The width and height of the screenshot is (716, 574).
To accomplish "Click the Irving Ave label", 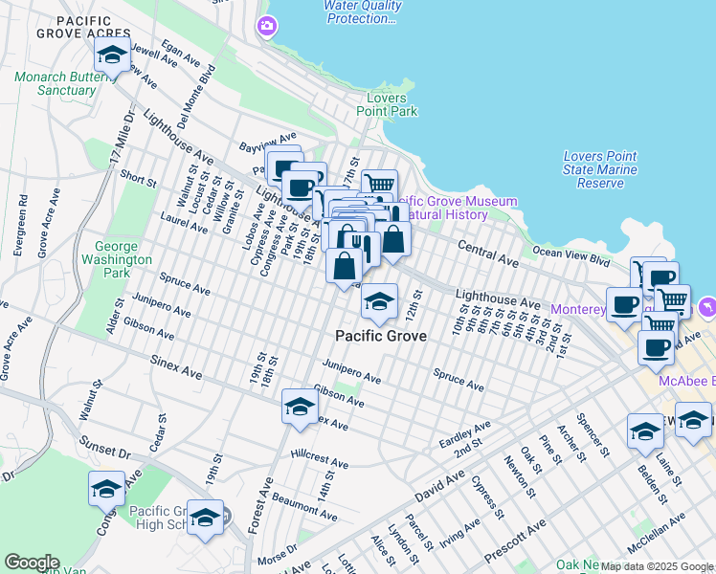I will click(x=459, y=534).
